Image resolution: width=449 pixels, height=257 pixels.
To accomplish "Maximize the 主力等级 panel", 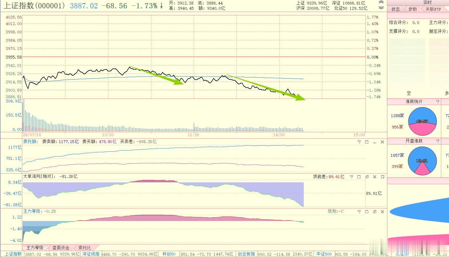I will click(367, 212).
